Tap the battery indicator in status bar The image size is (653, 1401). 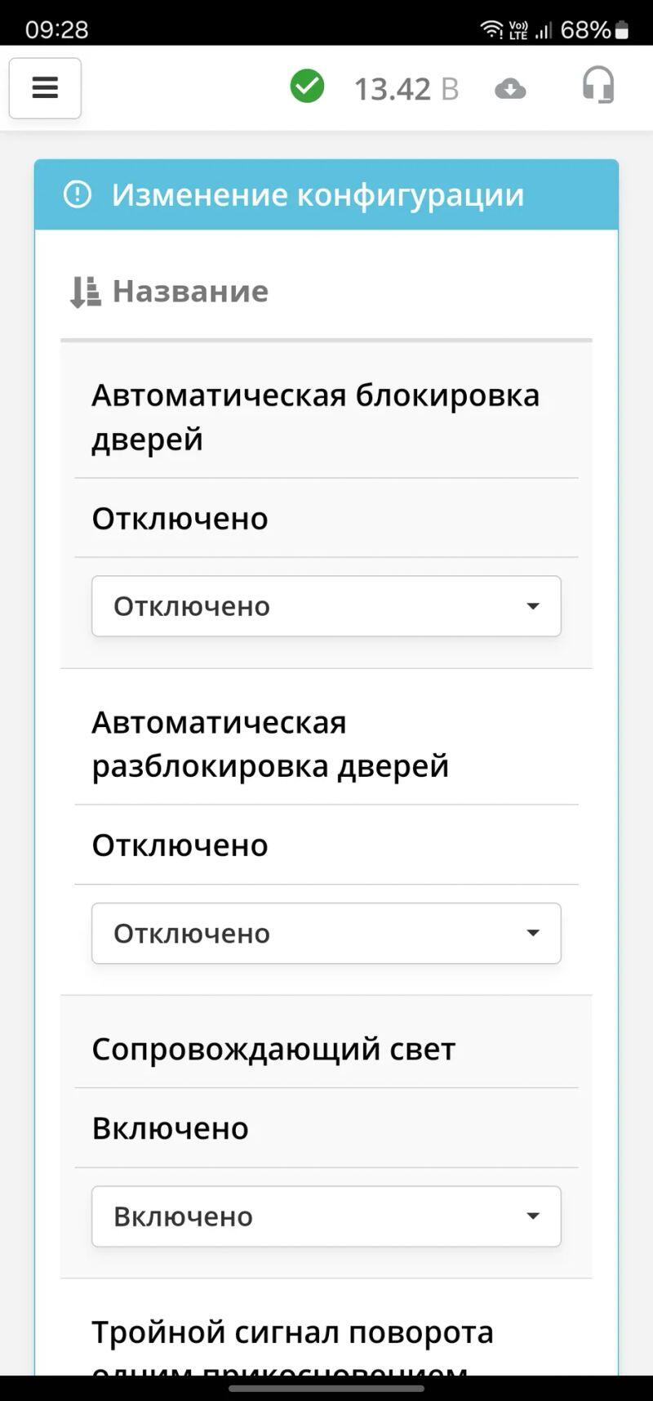622,30
